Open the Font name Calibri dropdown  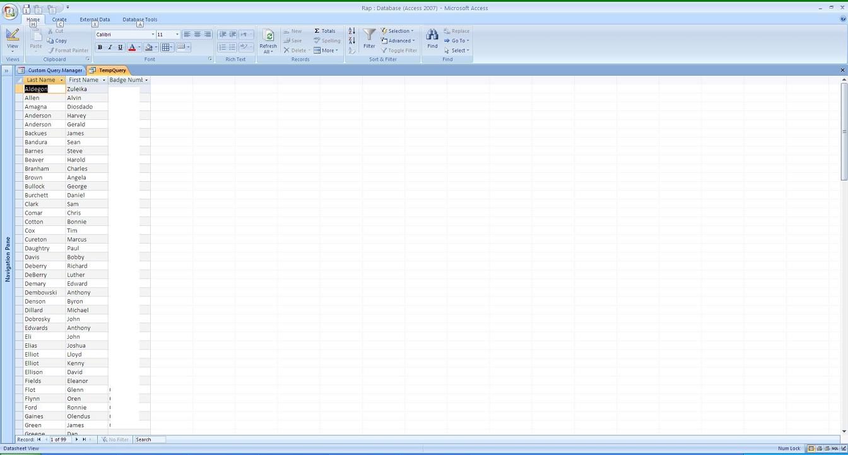coord(153,35)
